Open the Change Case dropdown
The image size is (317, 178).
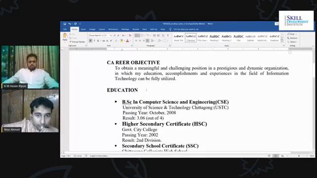pos(124,36)
